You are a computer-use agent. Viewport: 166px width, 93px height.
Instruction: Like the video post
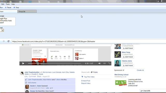coord(26,76)
